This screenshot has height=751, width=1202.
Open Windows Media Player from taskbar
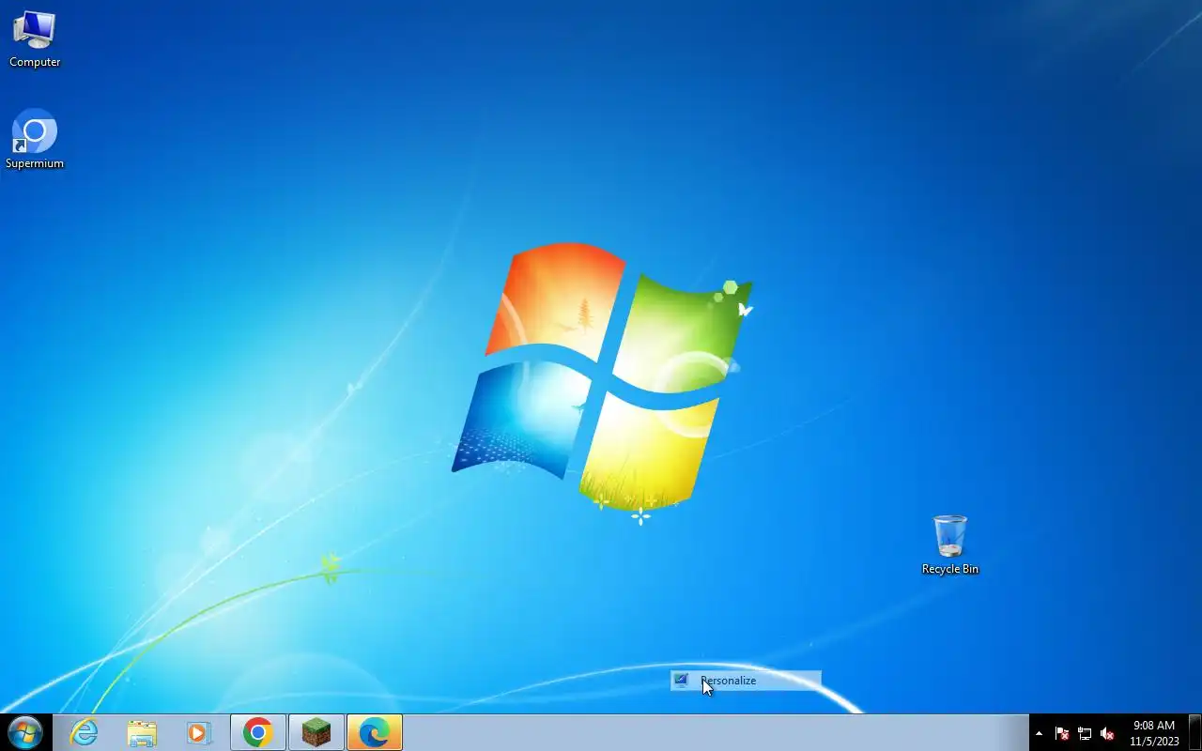tap(199, 732)
